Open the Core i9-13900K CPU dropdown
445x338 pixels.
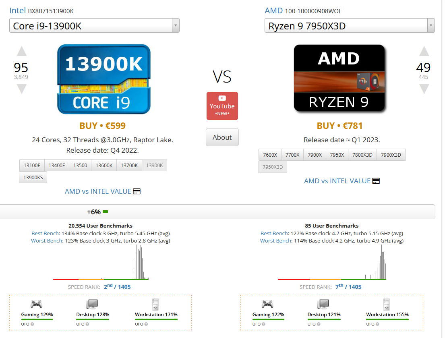(94, 26)
